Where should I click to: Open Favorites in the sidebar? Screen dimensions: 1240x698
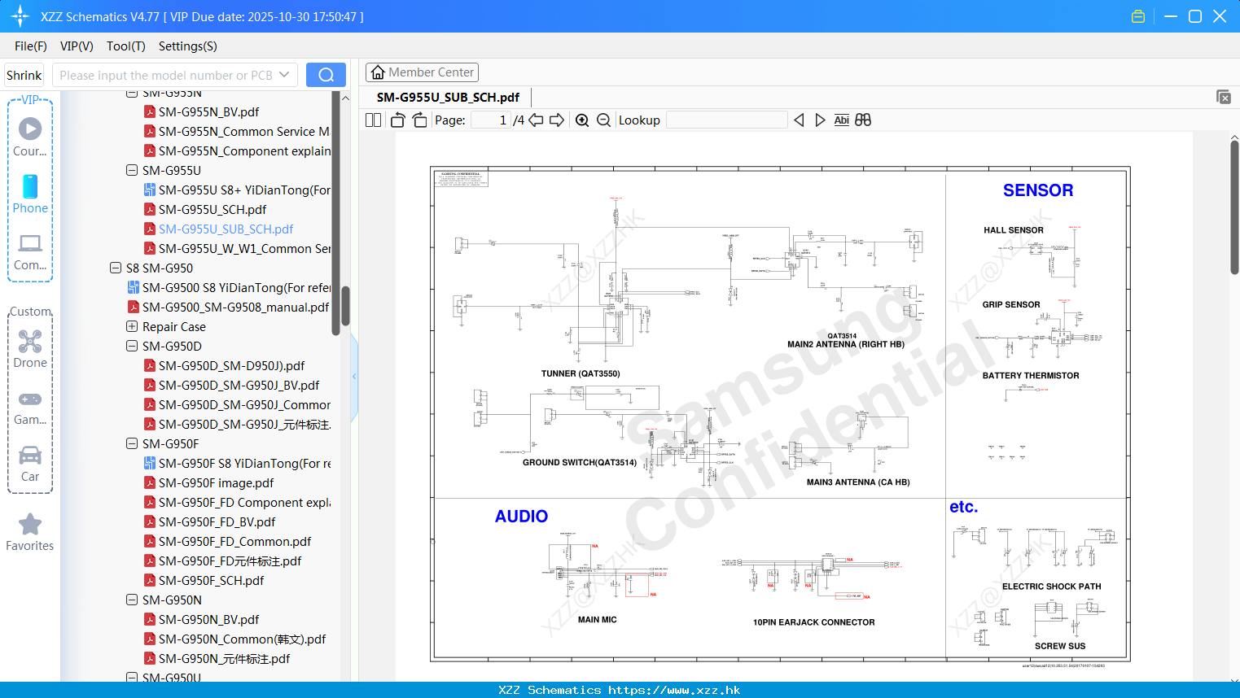click(x=30, y=533)
